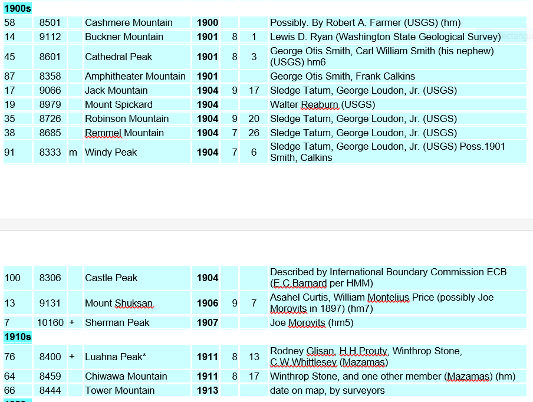
Task: Select the Cathedral Peak cell
Action: [137, 57]
